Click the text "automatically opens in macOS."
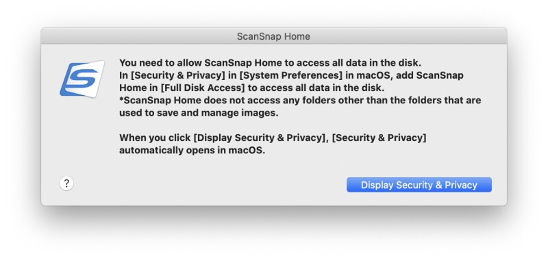548x260 pixels. coord(192,151)
